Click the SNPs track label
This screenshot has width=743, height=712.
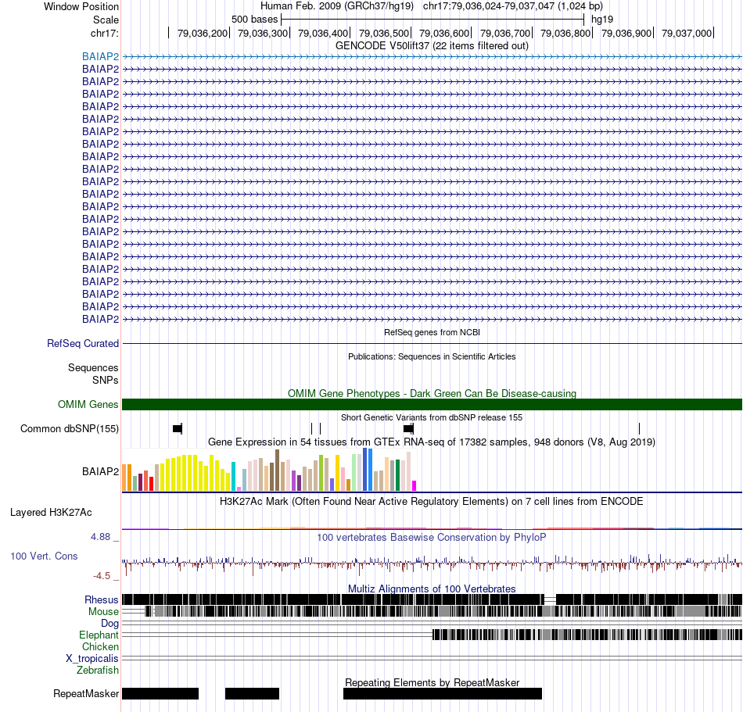(106, 380)
